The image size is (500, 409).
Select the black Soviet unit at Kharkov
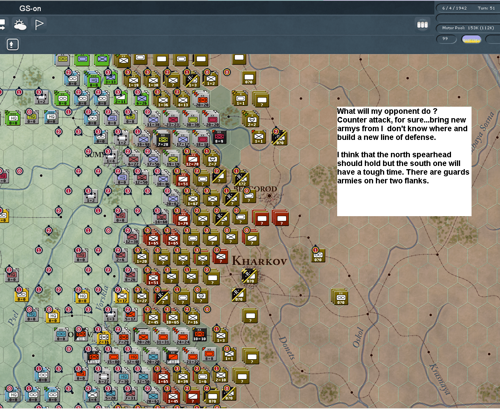click(250, 276)
